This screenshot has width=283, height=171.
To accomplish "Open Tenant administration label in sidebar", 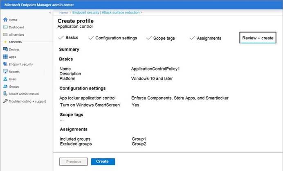I will pos(24,94).
